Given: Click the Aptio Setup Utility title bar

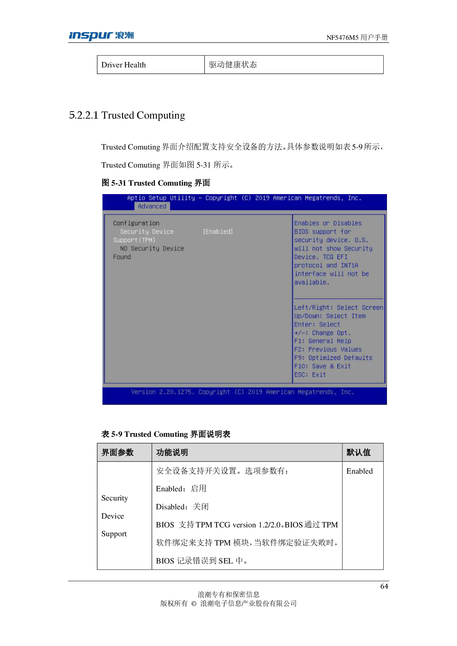Looking at the screenshot, I should click(x=244, y=198).
